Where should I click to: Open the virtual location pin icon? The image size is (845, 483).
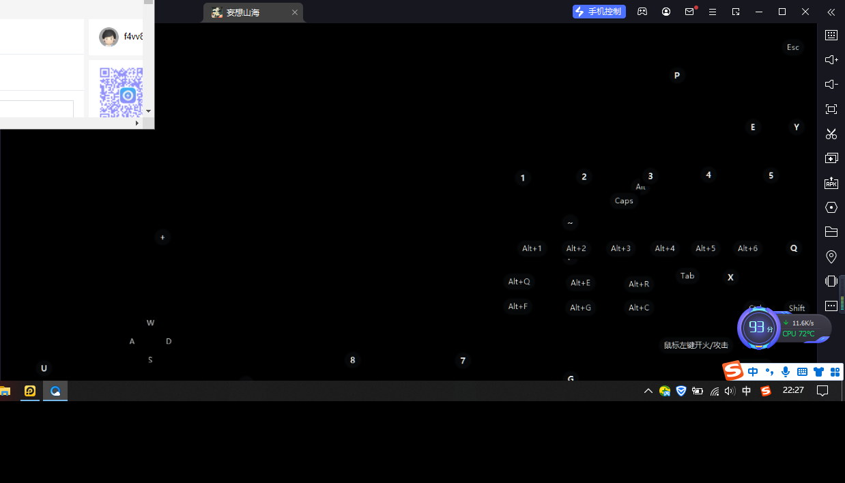831,257
